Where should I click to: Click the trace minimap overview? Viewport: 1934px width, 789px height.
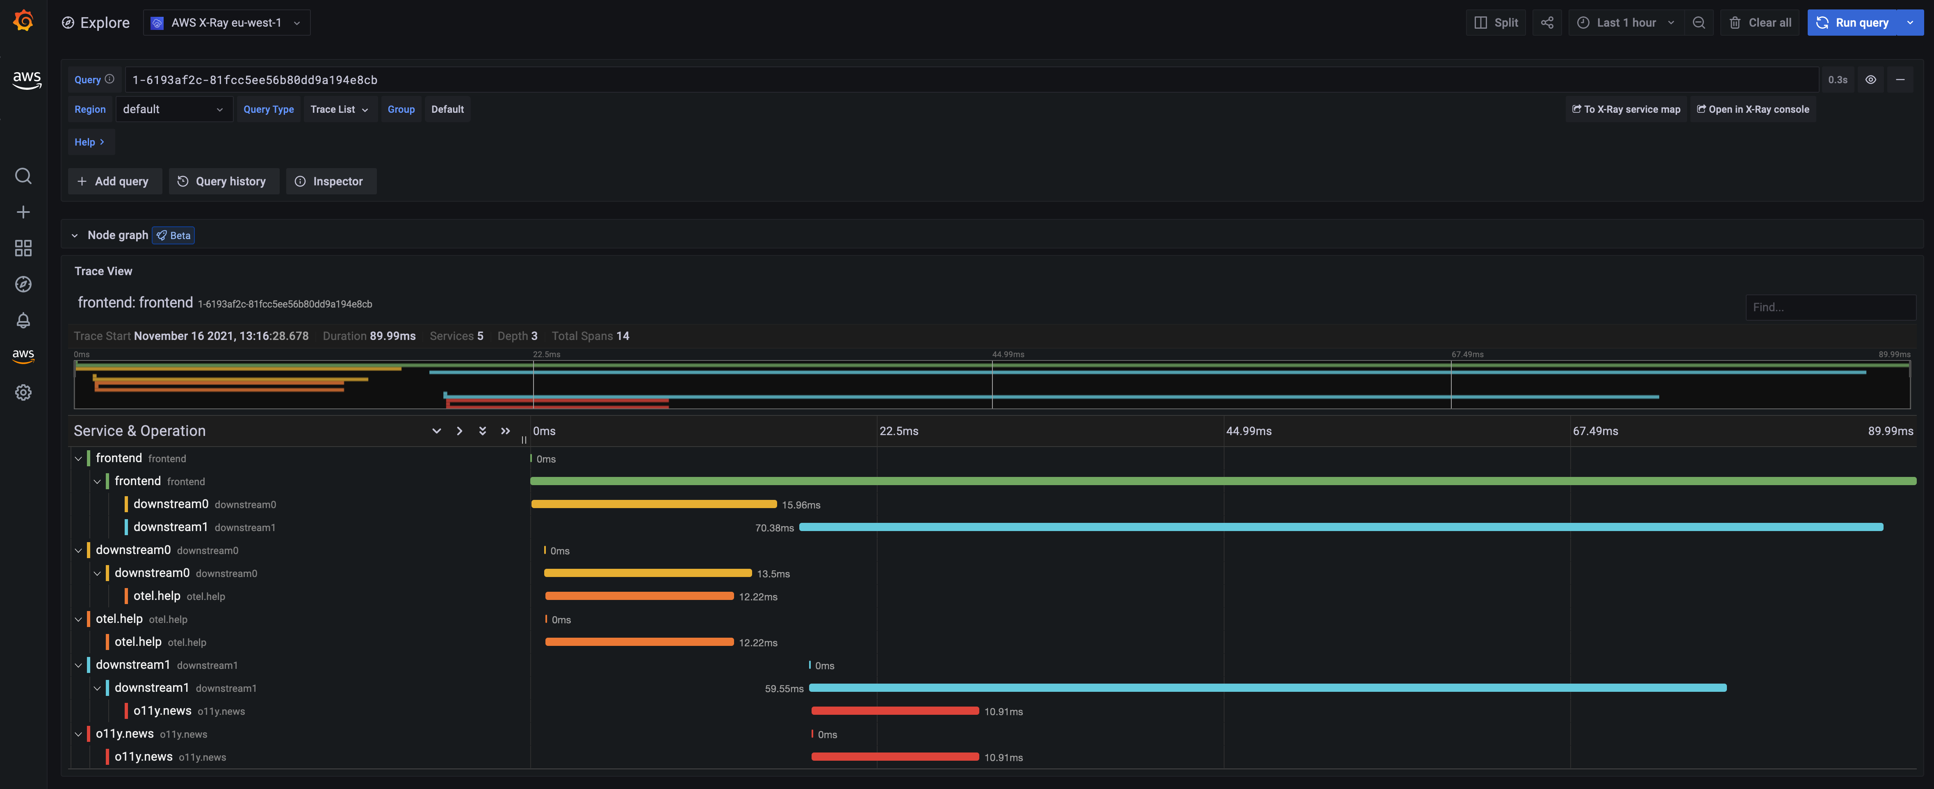tap(992, 384)
